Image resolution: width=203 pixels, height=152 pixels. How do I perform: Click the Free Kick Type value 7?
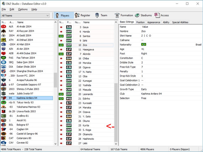pyautogui.click(x=142, y=67)
